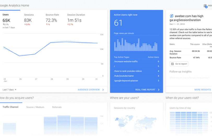
Task: Click the Real-Time Report chevron arrow
Action: [x=158, y=90]
